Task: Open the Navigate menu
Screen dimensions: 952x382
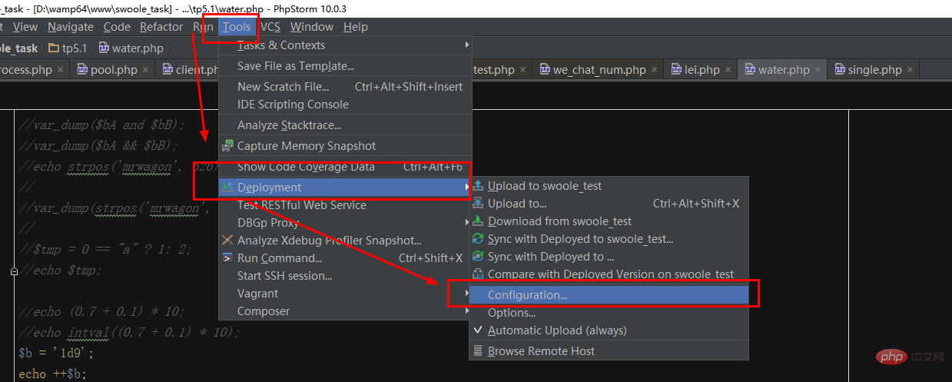Action: (71, 27)
